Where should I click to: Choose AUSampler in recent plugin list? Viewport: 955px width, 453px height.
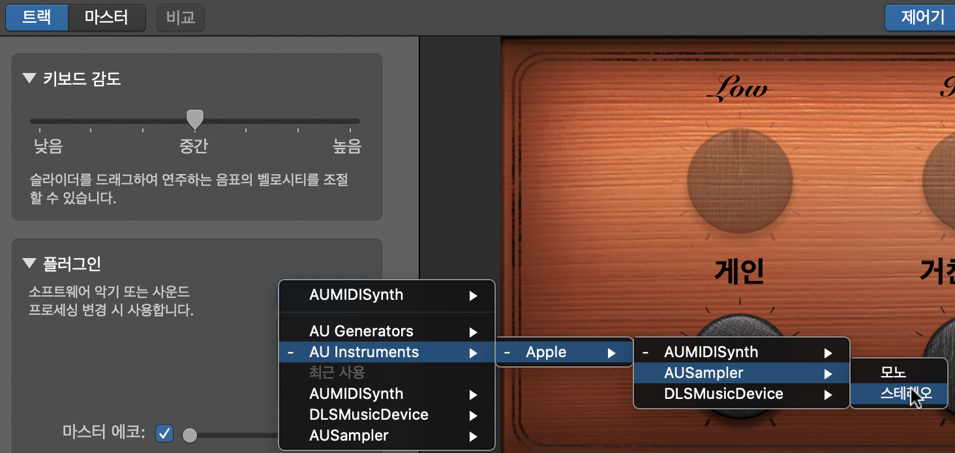point(387,435)
